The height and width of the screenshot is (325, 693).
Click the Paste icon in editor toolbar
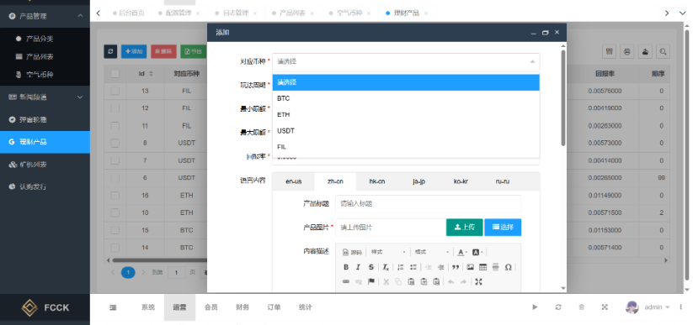411,282
